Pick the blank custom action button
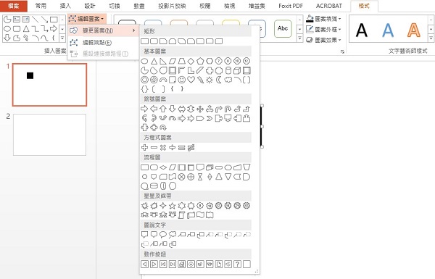The height and width of the screenshot is (279, 435). coord(246,264)
